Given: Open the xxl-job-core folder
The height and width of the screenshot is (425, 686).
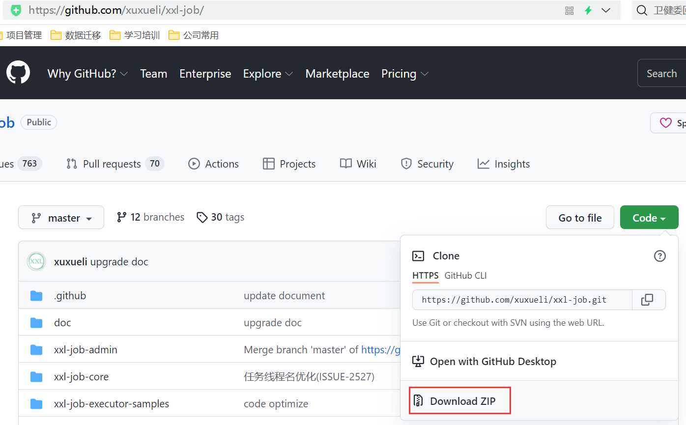Looking at the screenshot, I should click(x=81, y=377).
